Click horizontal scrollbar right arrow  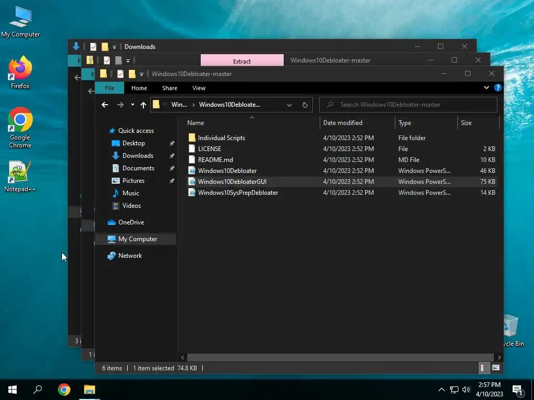pyautogui.click(x=499, y=357)
